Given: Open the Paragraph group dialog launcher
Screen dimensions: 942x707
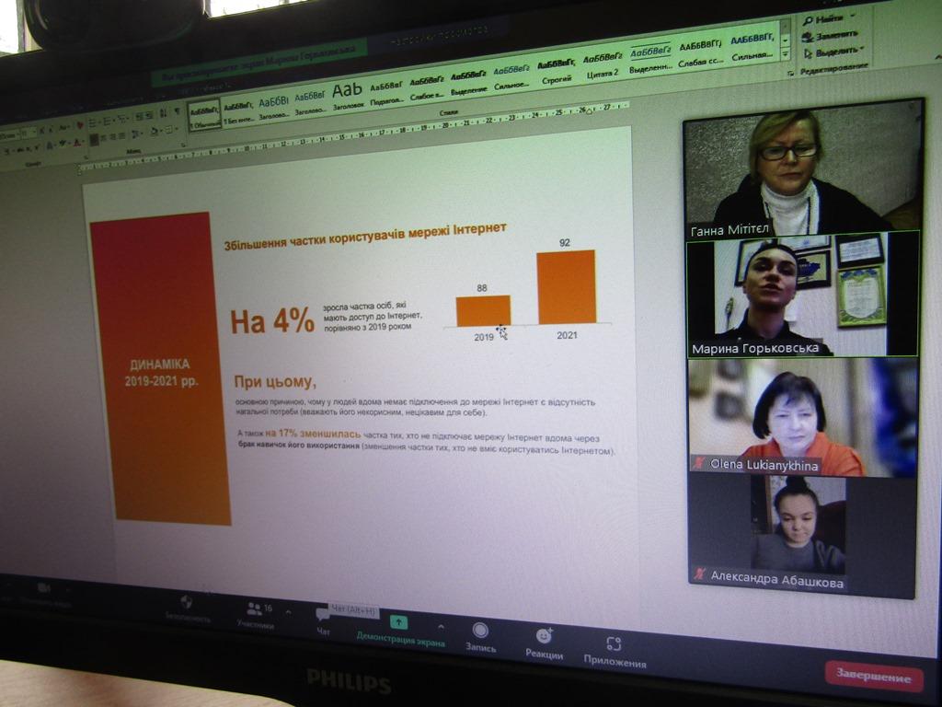Looking at the screenshot, I should tap(183, 145).
